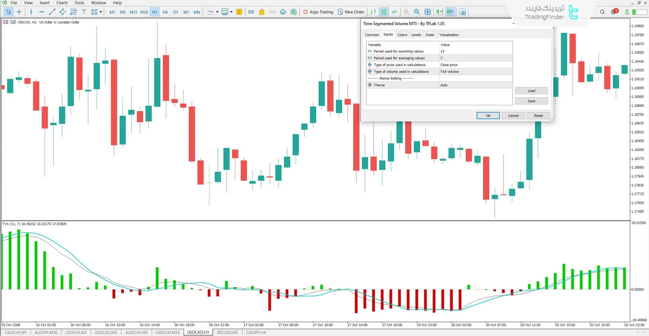Open tiled windows view
The image size is (649, 336).
(x=428, y=12)
